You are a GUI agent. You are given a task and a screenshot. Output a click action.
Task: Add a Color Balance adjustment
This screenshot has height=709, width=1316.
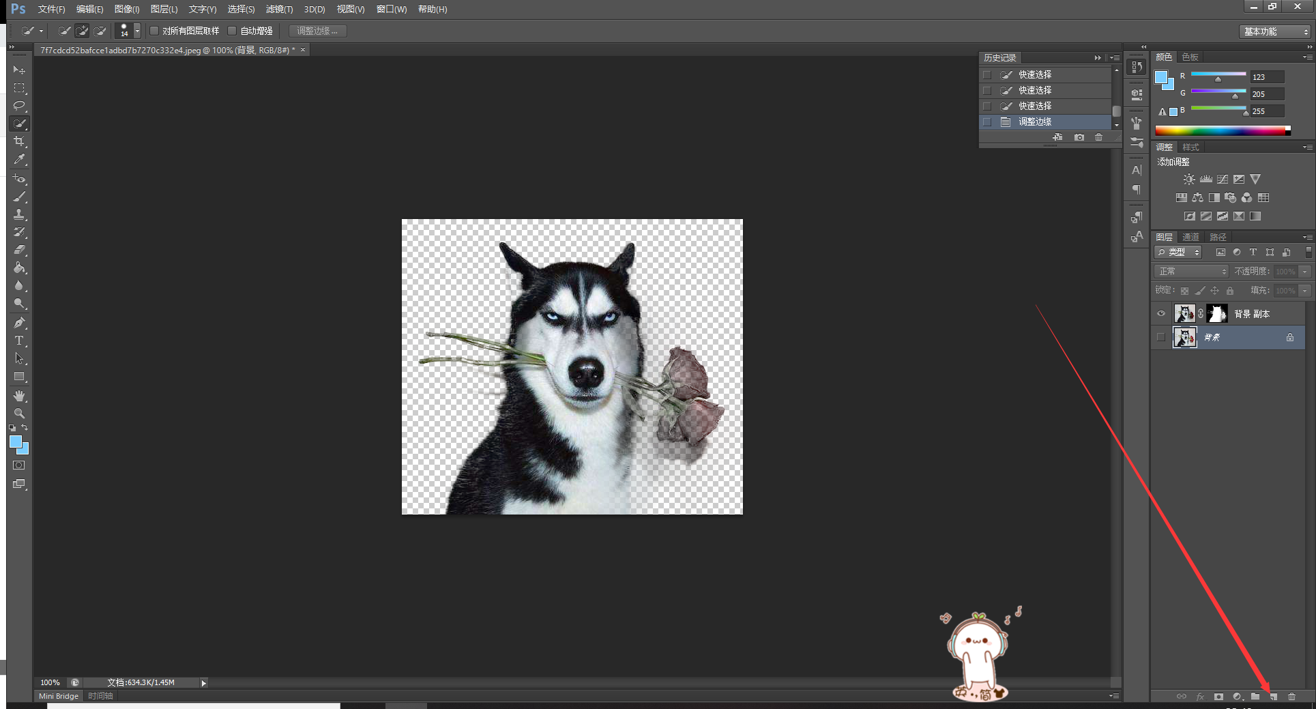(1198, 198)
